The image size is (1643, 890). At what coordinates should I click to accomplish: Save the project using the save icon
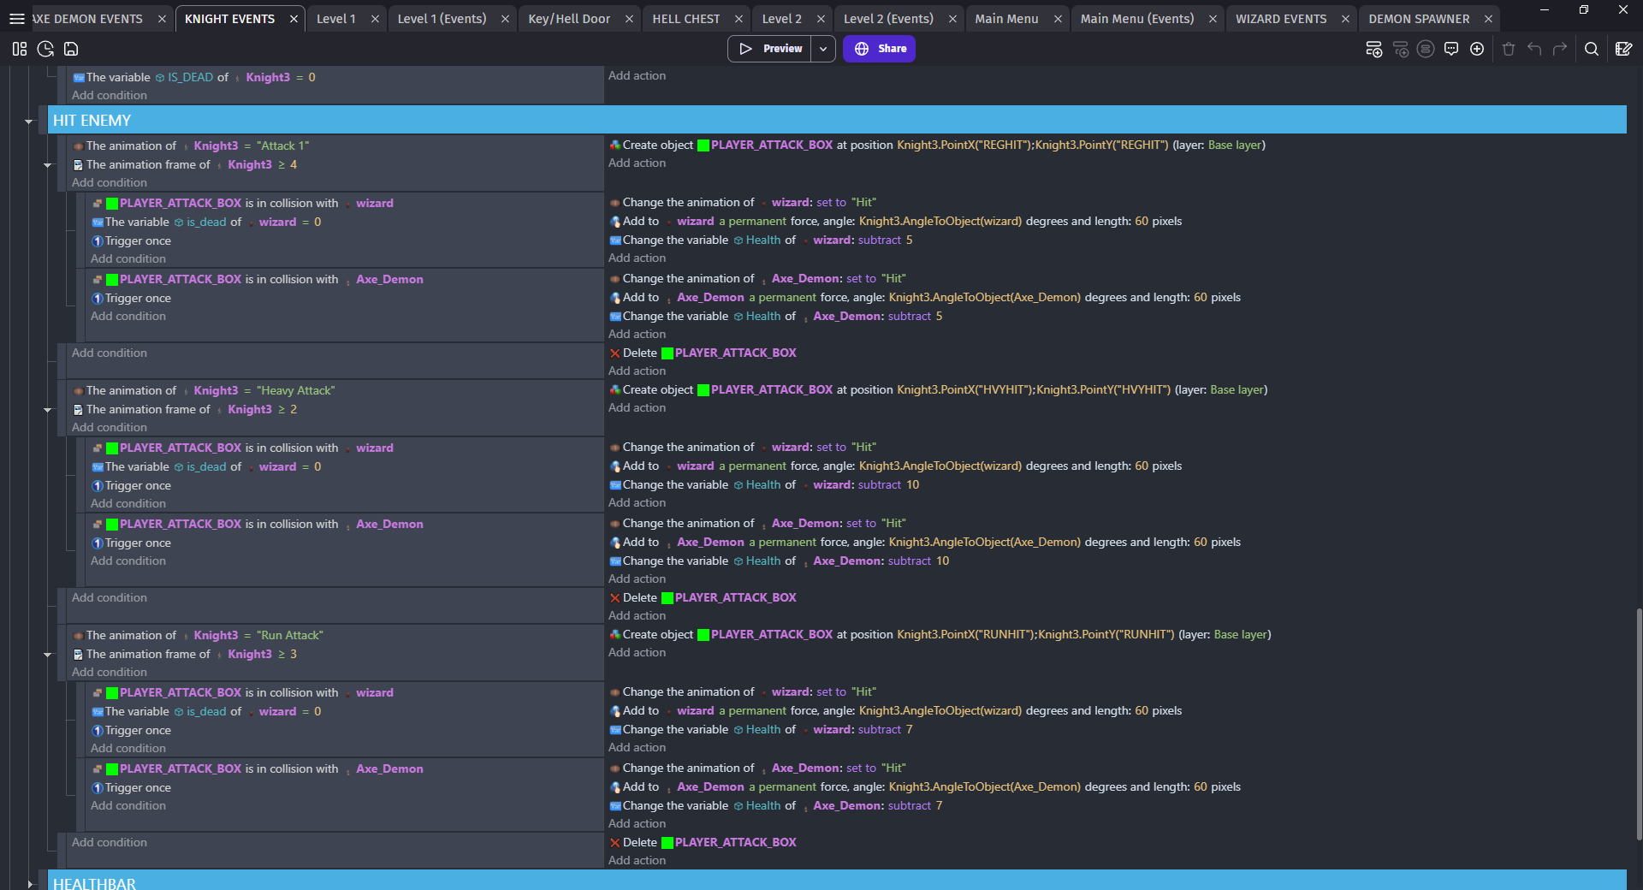click(x=71, y=49)
